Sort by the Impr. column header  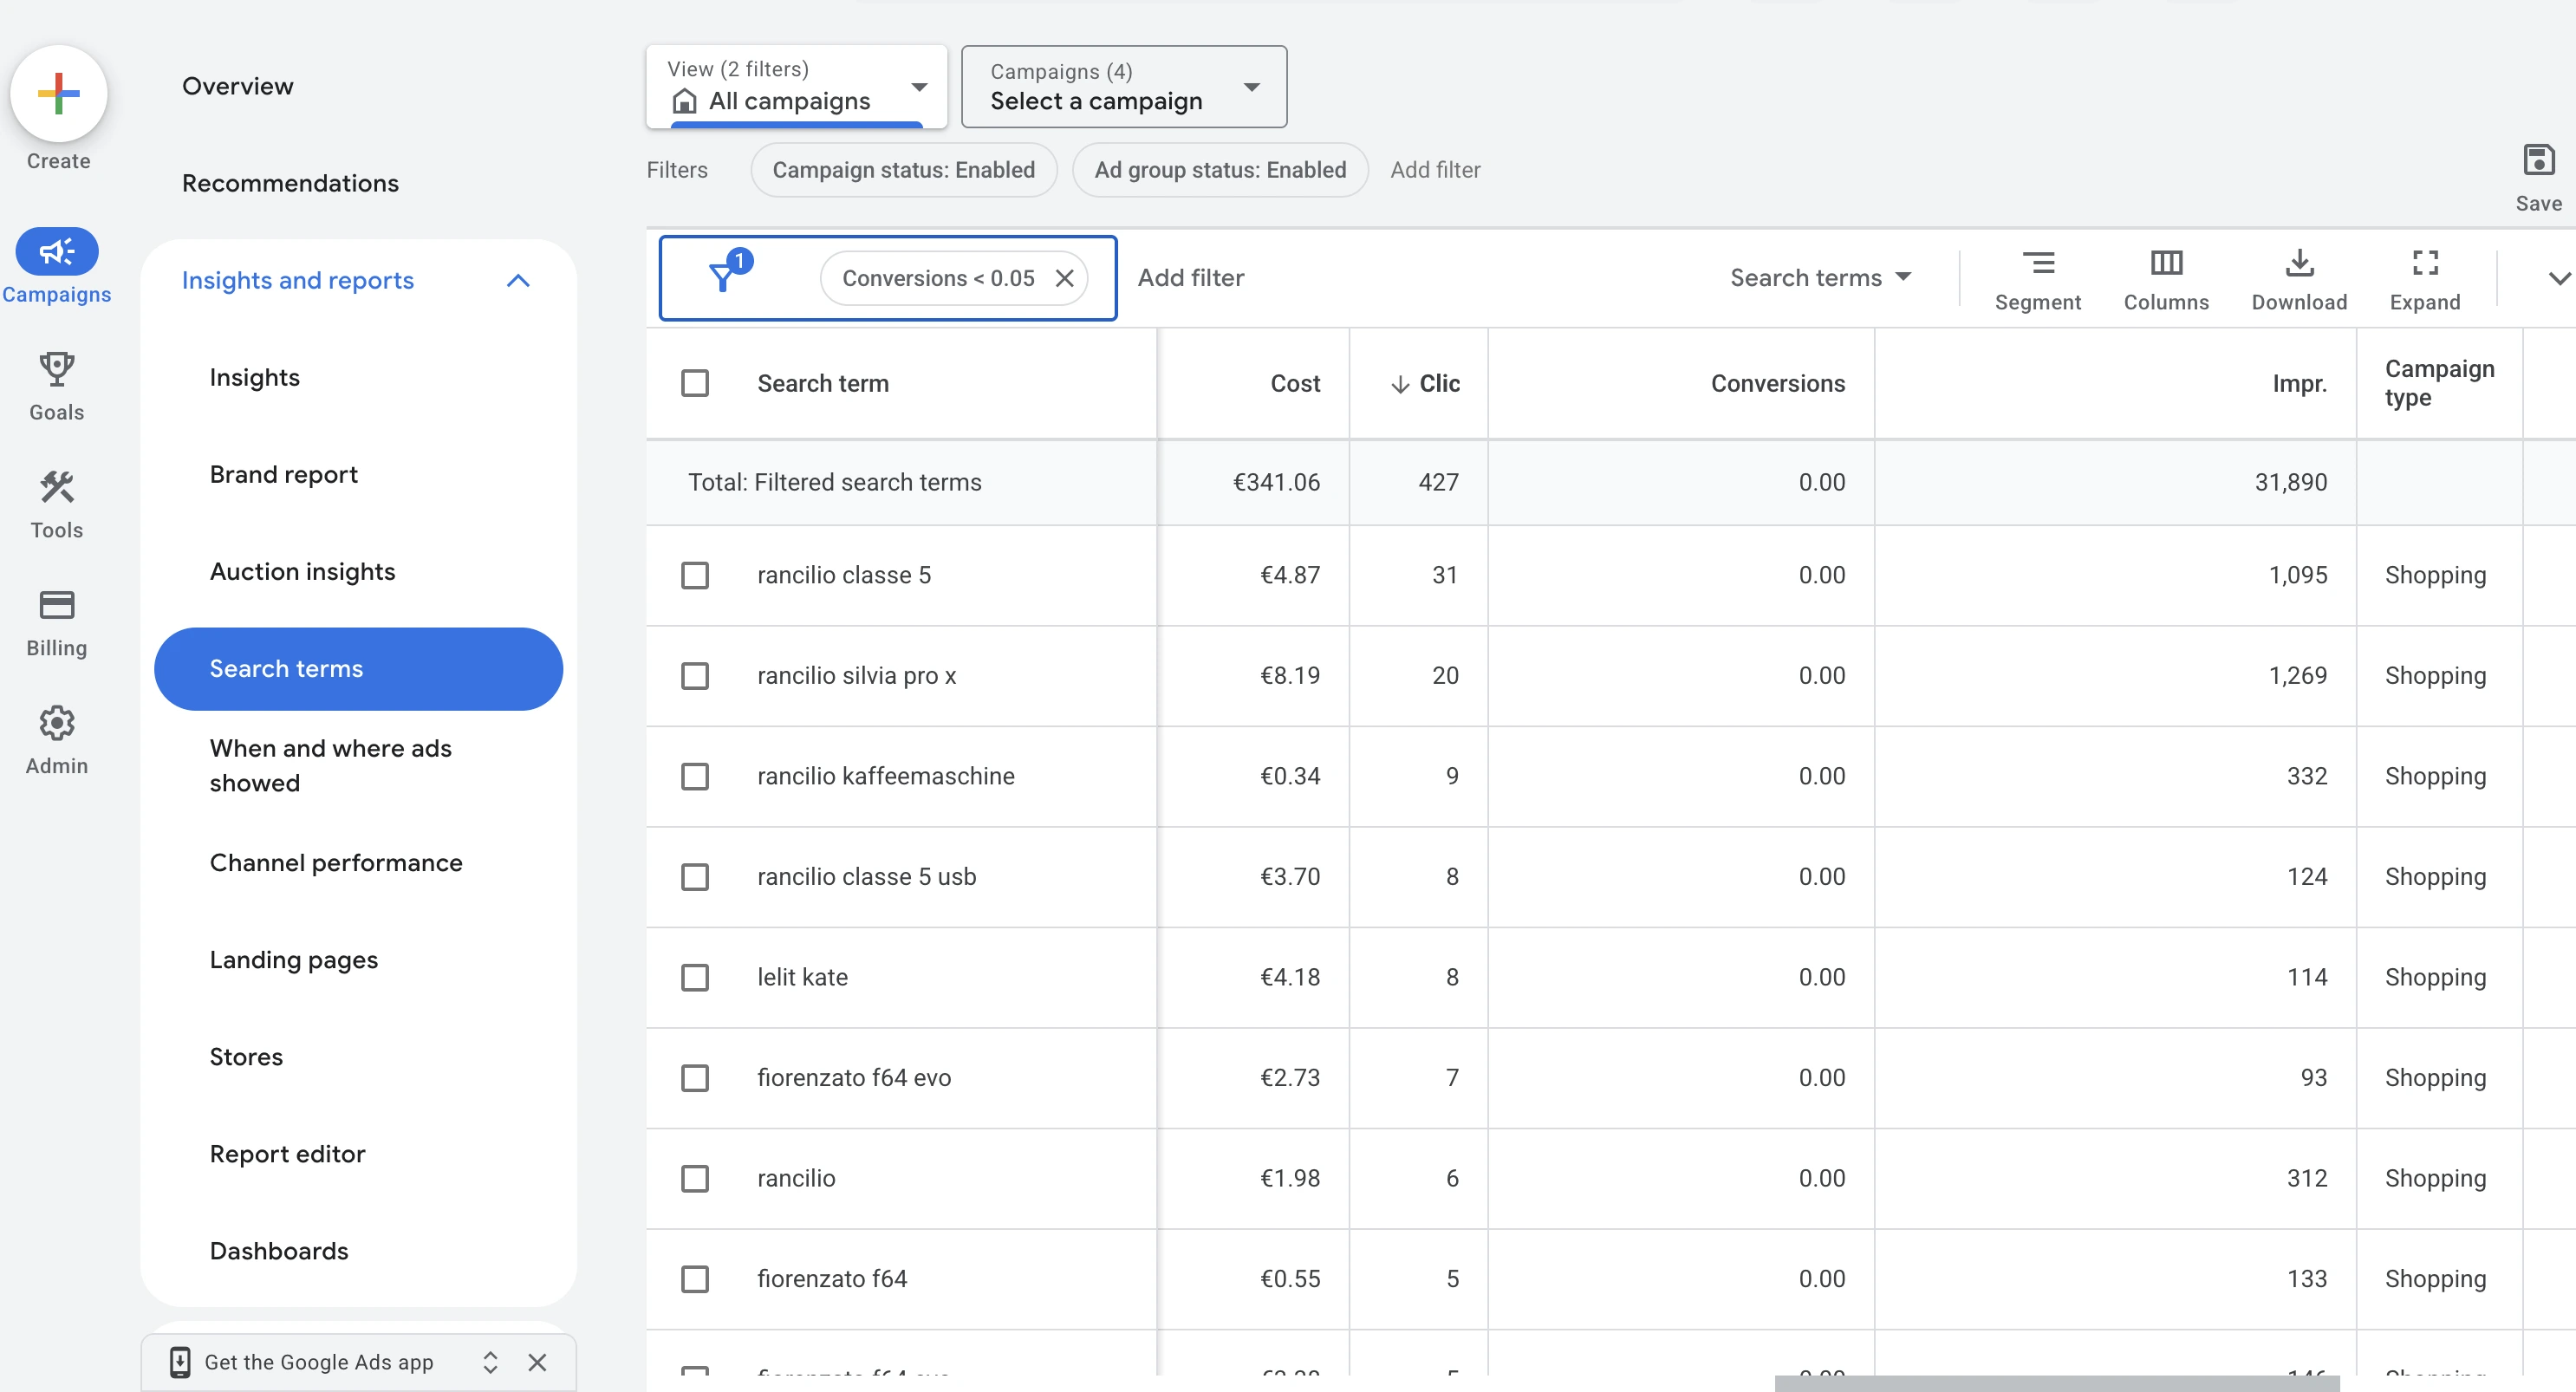pyautogui.click(x=2299, y=384)
